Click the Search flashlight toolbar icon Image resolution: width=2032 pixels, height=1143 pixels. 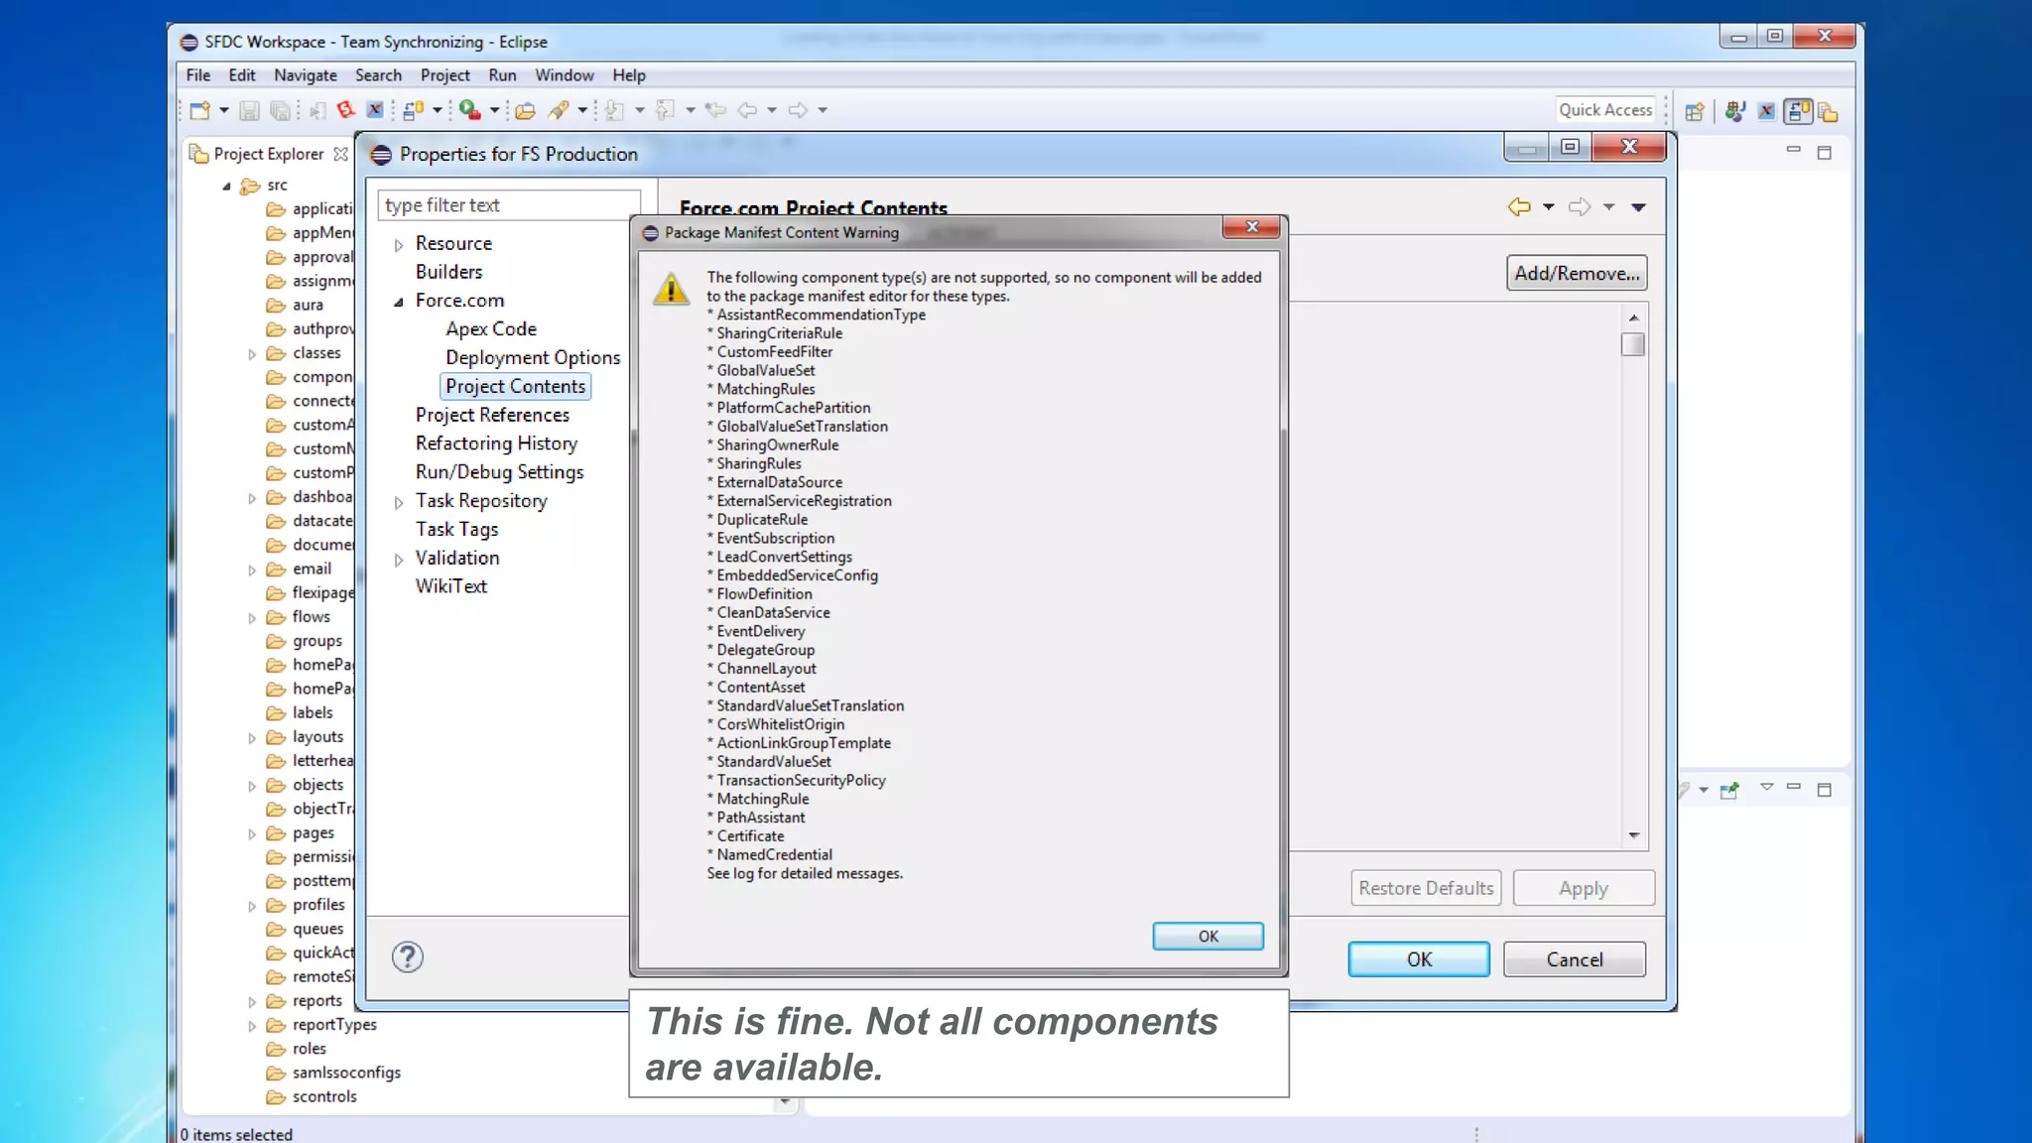coord(559,110)
